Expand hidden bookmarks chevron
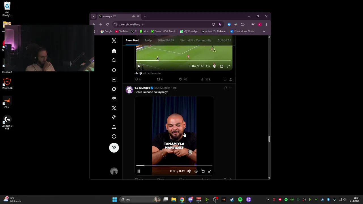This screenshot has height=204, width=363. click(x=264, y=31)
